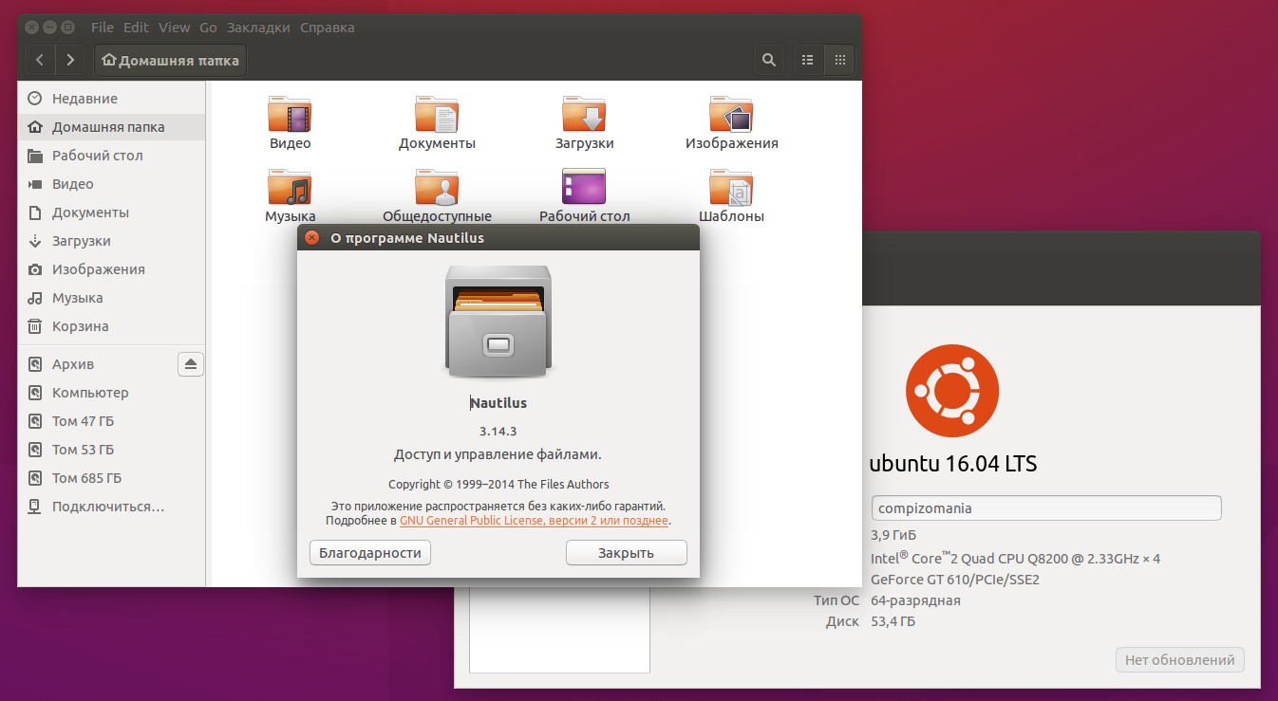The height and width of the screenshot is (701, 1278).
Task: Go forward with the right arrow button
Action: click(x=69, y=60)
